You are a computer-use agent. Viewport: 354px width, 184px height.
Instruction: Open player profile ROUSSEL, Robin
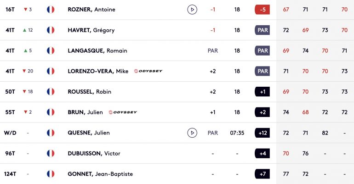89,92
